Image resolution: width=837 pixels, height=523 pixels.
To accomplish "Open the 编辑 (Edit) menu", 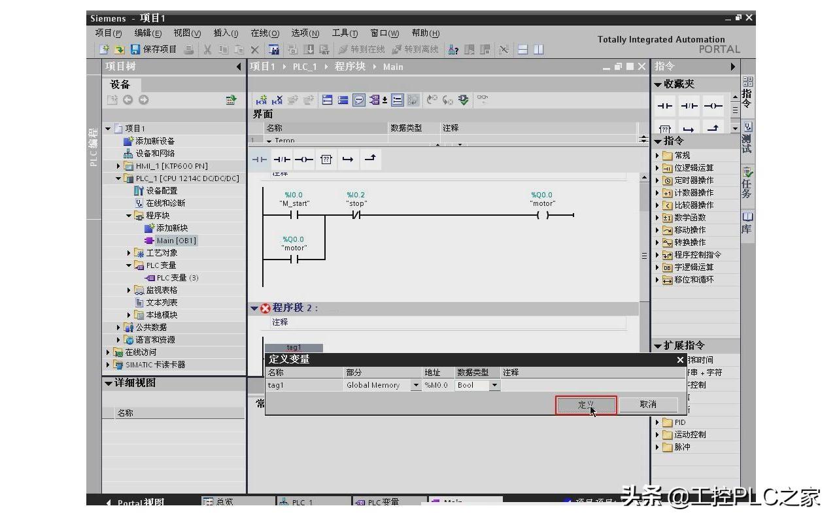I will tap(148, 33).
